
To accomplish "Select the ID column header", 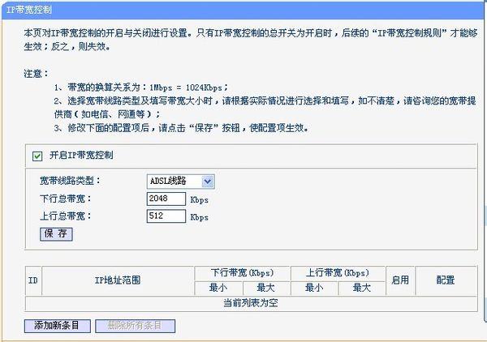I will [33, 280].
